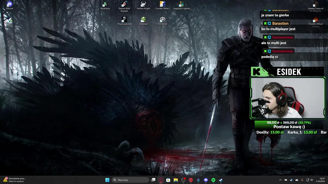Open Microsoft Store from taskbar
Image resolution: width=328 pixels, height=184 pixels.
(168, 180)
